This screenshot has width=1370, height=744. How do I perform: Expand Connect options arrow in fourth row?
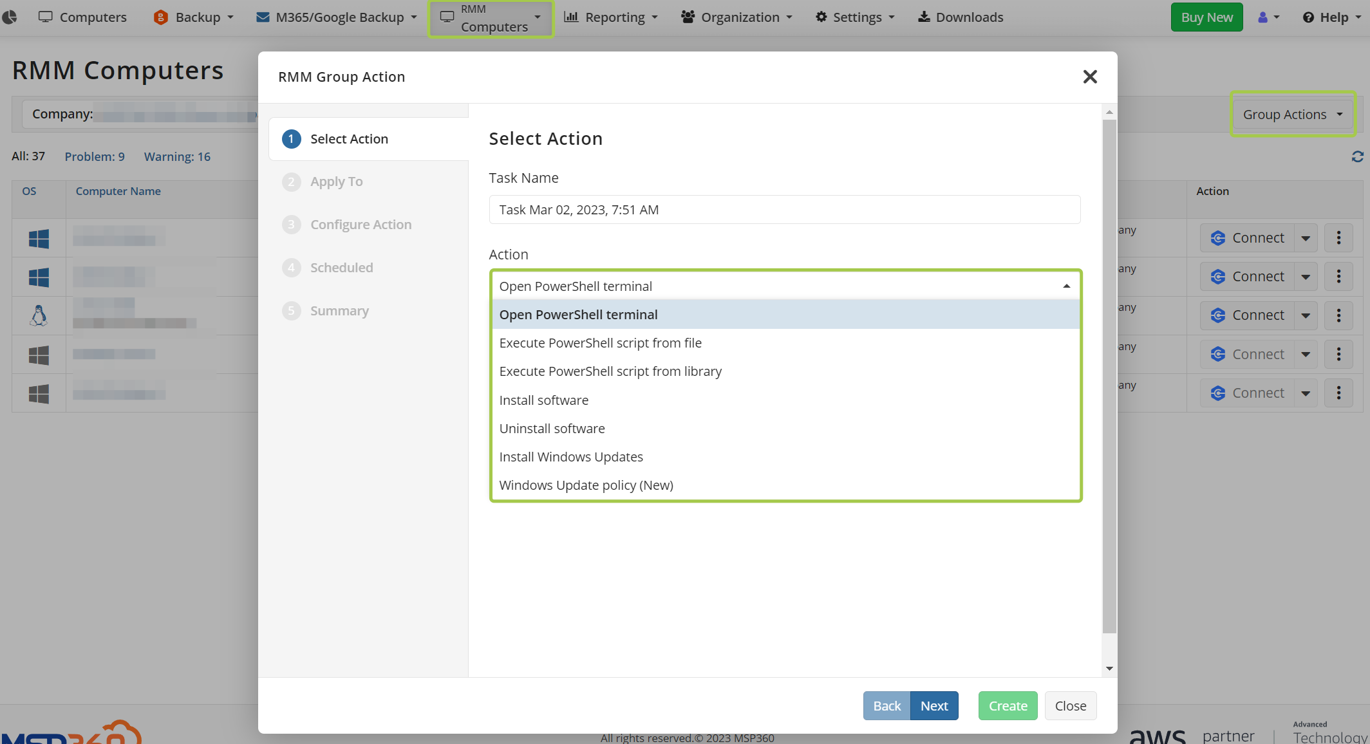pyautogui.click(x=1306, y=355)
